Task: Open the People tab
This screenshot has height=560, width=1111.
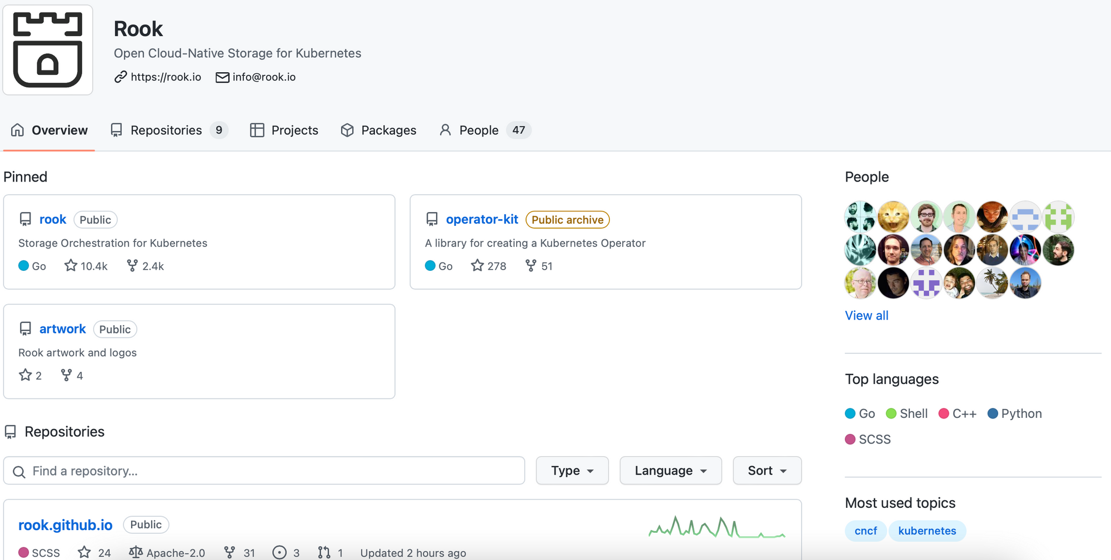Action: (x=485, y=130)
